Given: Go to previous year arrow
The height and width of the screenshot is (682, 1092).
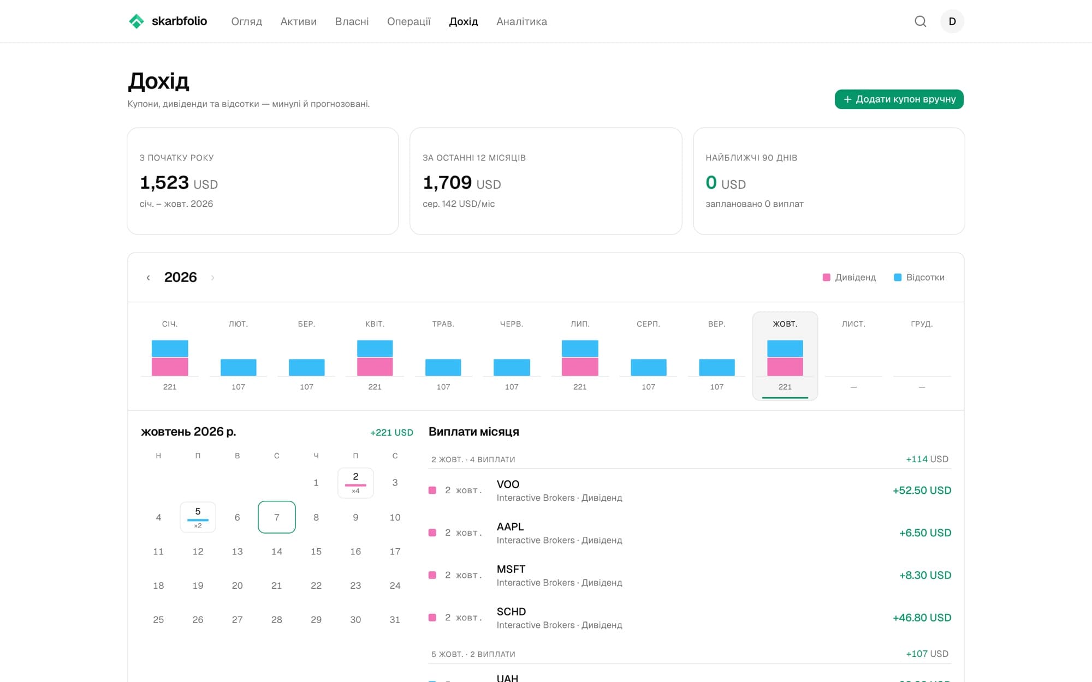Looking at the screenshot, I should pyautogui.click(x=148, y=278).
